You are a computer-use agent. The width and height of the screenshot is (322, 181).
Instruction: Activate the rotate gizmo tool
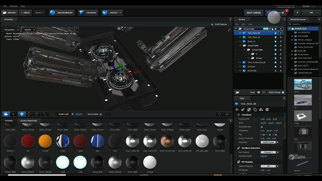click(x=29, y=114)
